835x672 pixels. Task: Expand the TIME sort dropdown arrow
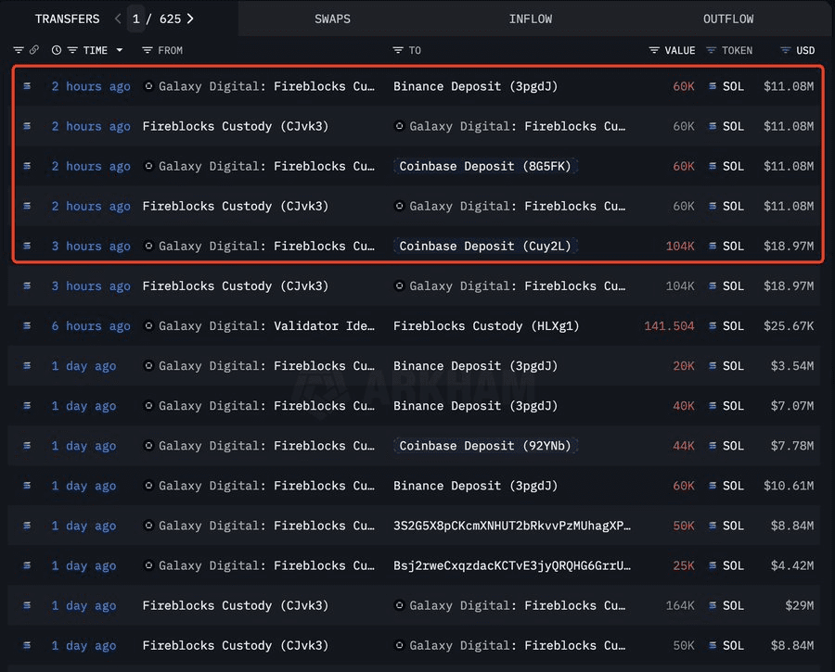[118, 50]
